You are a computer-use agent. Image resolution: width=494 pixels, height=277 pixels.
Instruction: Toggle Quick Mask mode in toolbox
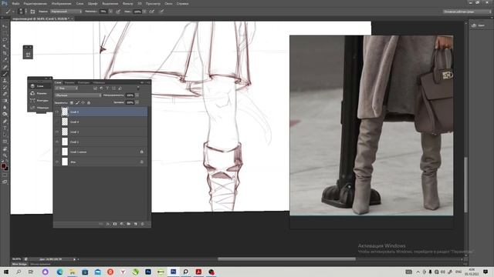tap(5, 175)
